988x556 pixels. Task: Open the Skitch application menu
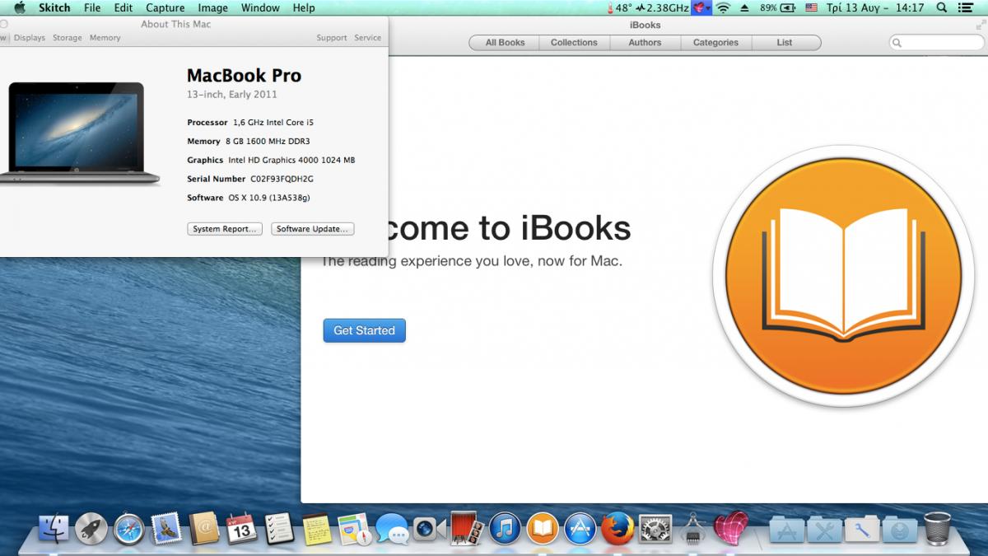click(x=54, y=7)
